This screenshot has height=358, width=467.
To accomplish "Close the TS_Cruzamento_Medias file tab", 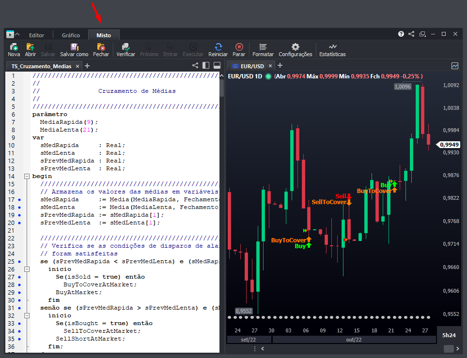I will (x=77, y=66).
